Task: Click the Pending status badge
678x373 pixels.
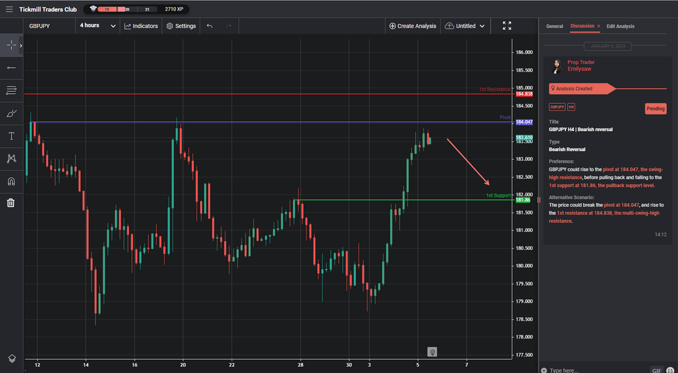Action: [655, 109]
